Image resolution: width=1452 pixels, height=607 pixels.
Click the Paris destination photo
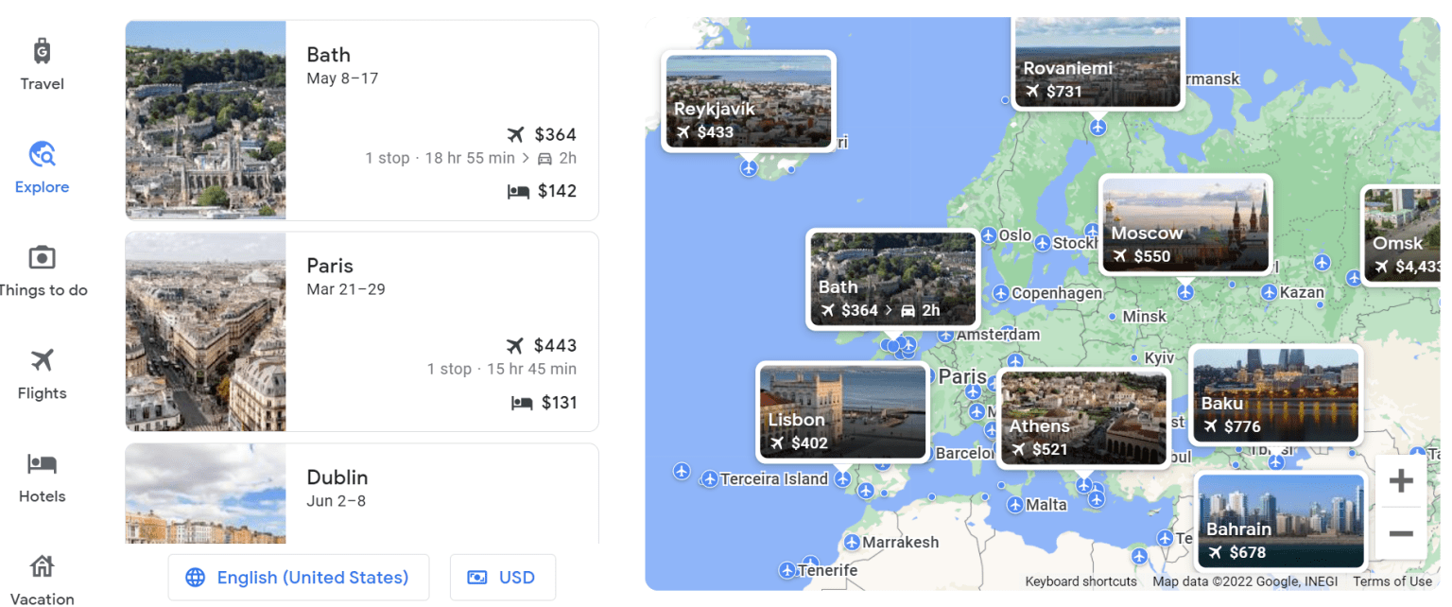[205, 331]
